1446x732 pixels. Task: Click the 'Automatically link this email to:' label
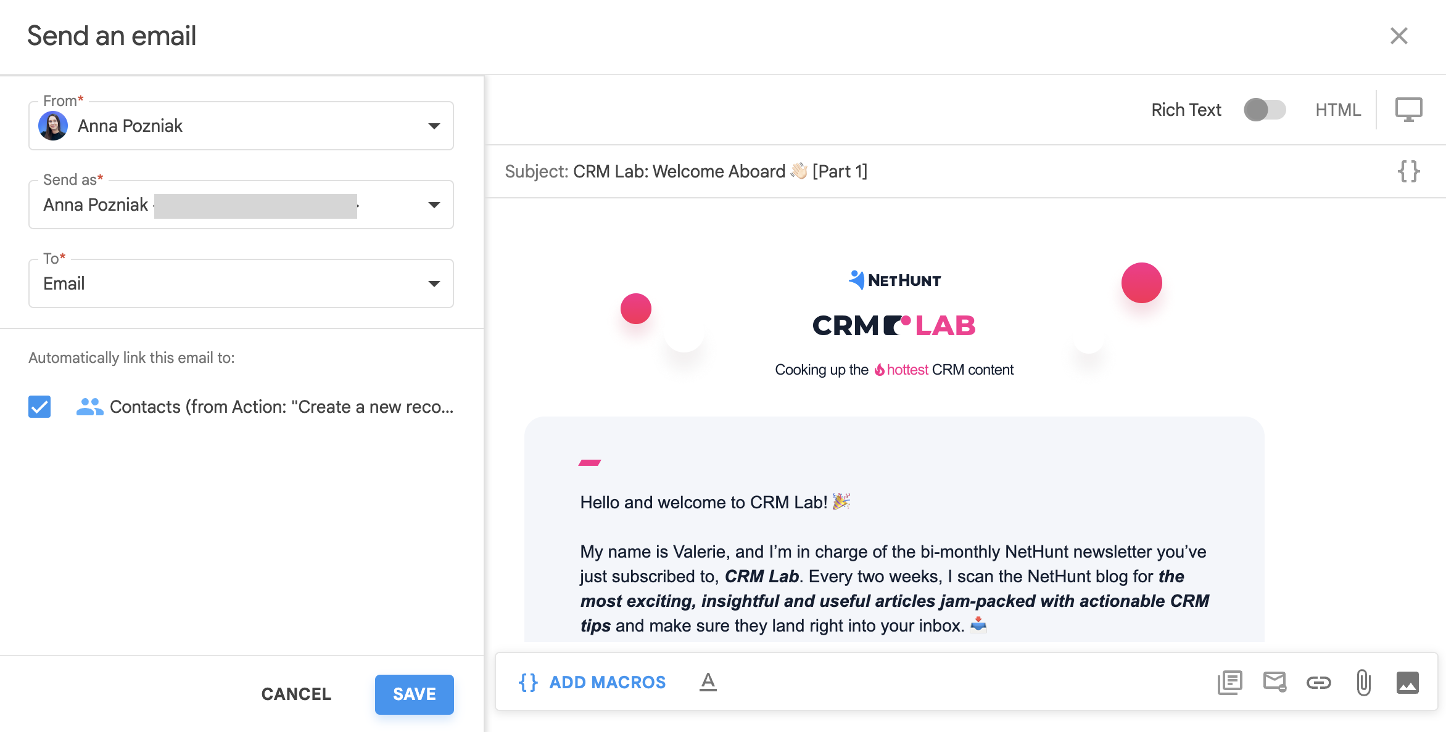pyautogui.click(x=131, y=358)
